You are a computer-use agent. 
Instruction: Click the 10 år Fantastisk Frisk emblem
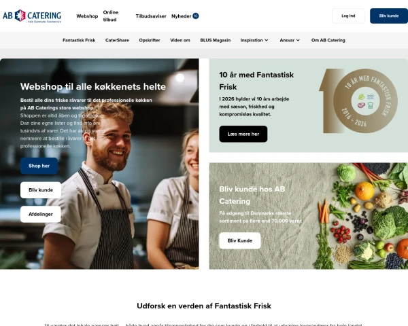click(x=358, y=101)
